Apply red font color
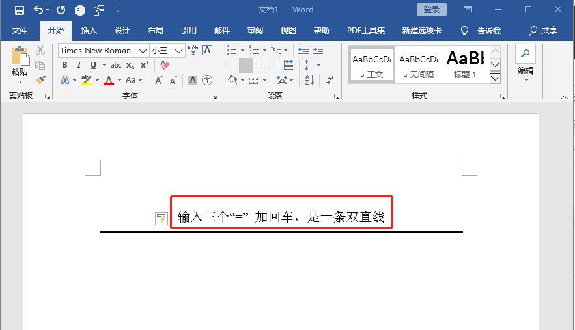The image size is (575, 330). click(x=109, y=80)
